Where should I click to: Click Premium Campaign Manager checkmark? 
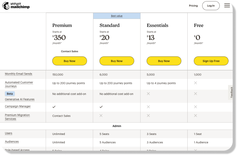[54, 107]
